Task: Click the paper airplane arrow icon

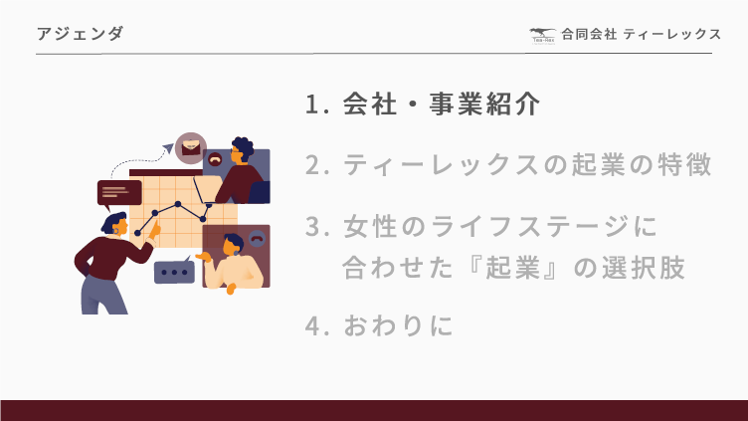Action: [168, 147]
